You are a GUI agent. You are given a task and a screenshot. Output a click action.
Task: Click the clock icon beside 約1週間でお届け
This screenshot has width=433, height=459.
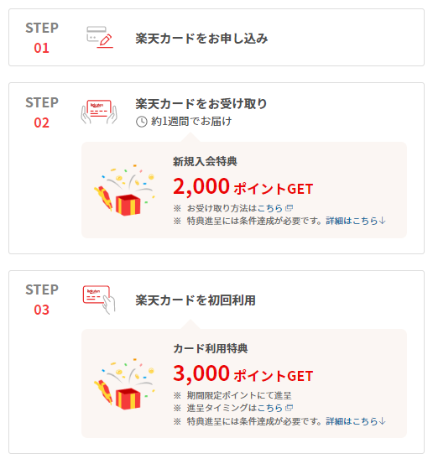[x=142, y=122]
